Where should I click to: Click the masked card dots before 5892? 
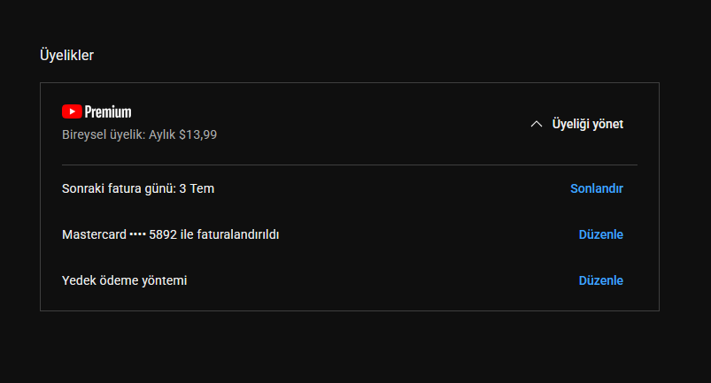[137, 234]
